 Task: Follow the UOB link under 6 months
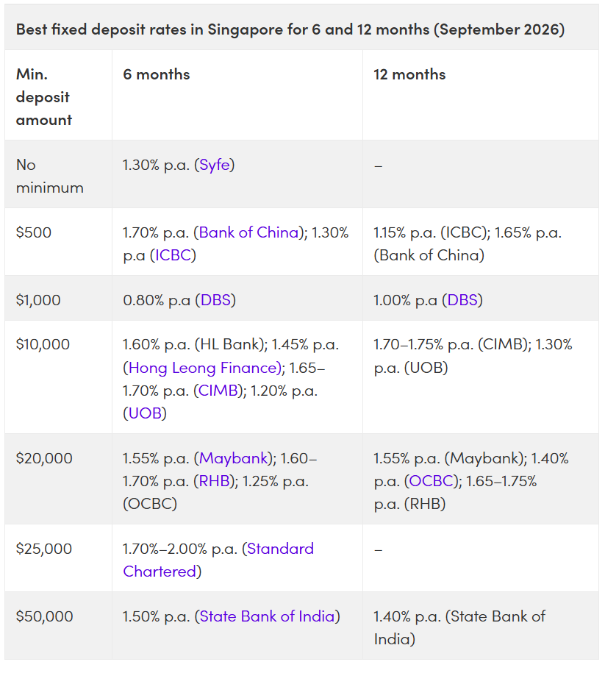(x=145, y=413)
